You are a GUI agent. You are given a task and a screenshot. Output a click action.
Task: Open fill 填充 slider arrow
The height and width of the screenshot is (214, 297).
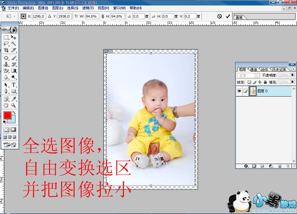(292, 82)
